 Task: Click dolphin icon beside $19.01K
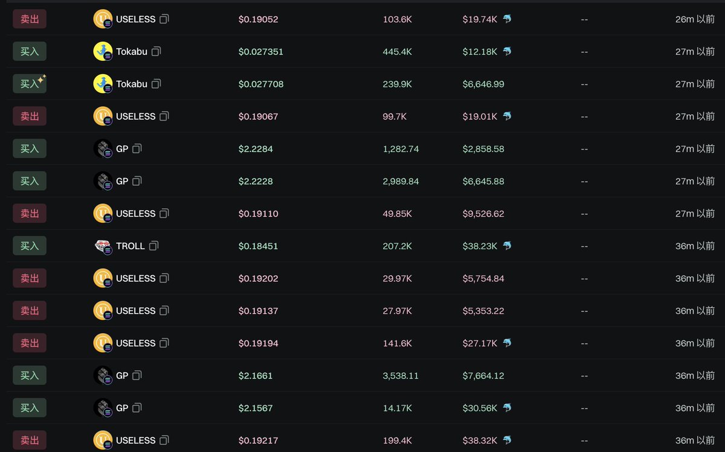tap(507, 116)
